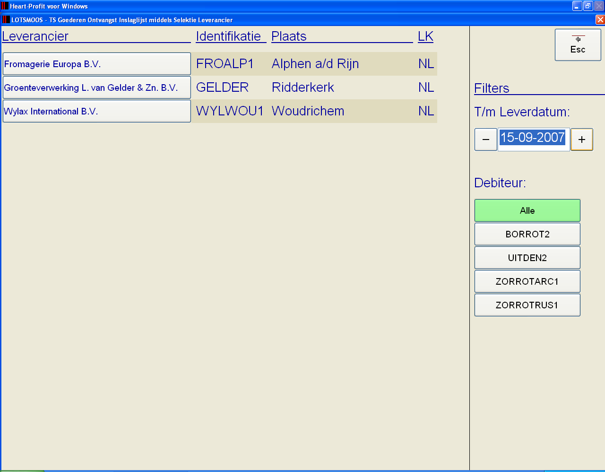This screenshot has width=605, height=472.
Task: Click the T/m Leverdatum date field
Action: [534, 140]
